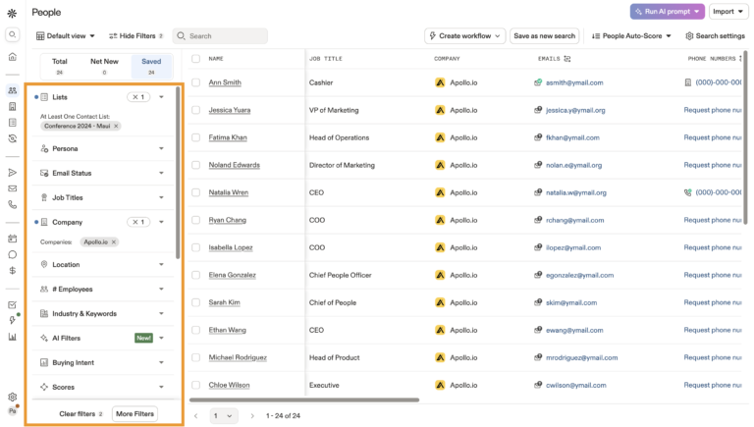This screenshot has width=754, height=427.
Task: Click the Run AI prompt button
Action: [667, 12]
